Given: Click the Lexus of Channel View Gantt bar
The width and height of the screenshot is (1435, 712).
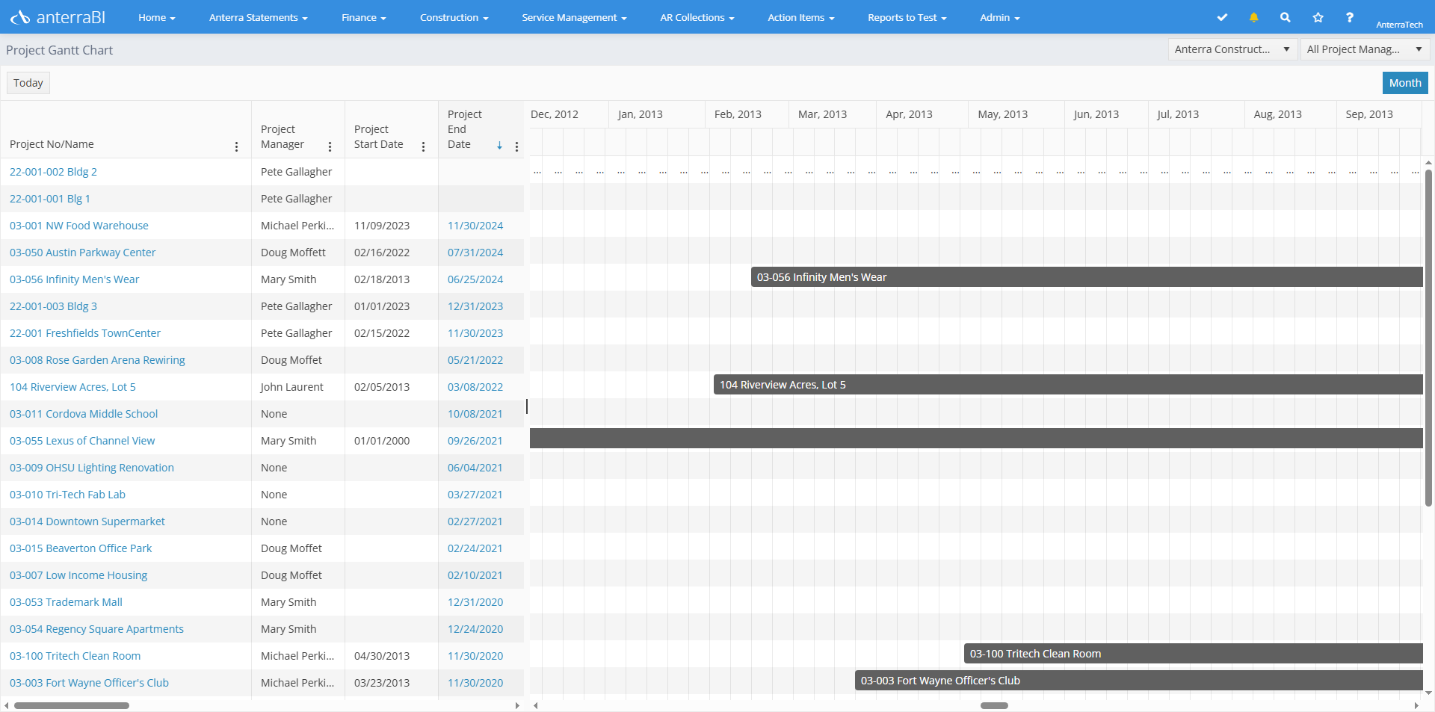Looking at the screenshot, I should point(976,439).
